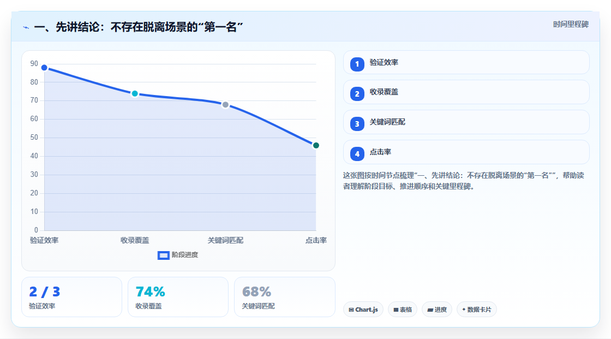The height and width of the screenshot is (339, 611).
Task: Select the dark green 点击率 data point
Action: pyautogui.click(x=316, y=146)
